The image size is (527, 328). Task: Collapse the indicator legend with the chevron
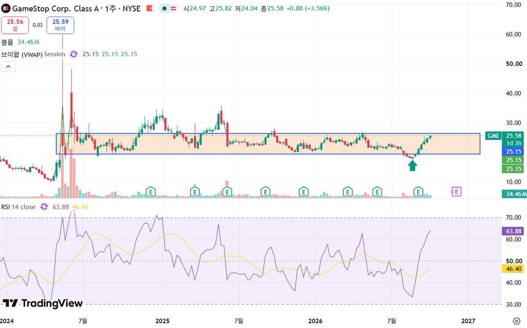tap(9, 67)
